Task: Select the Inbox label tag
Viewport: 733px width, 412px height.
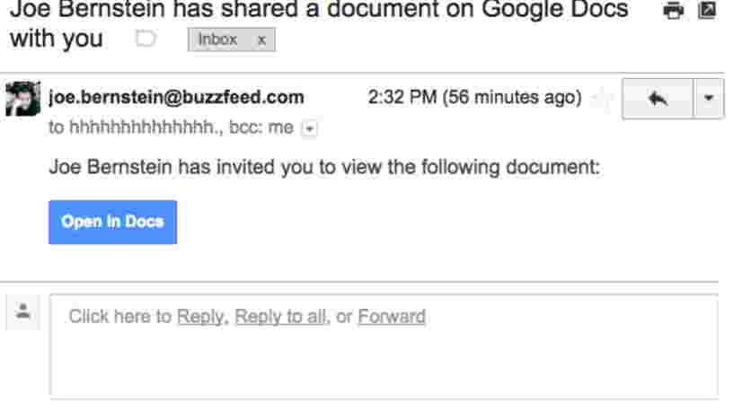Action: (218, 39)
